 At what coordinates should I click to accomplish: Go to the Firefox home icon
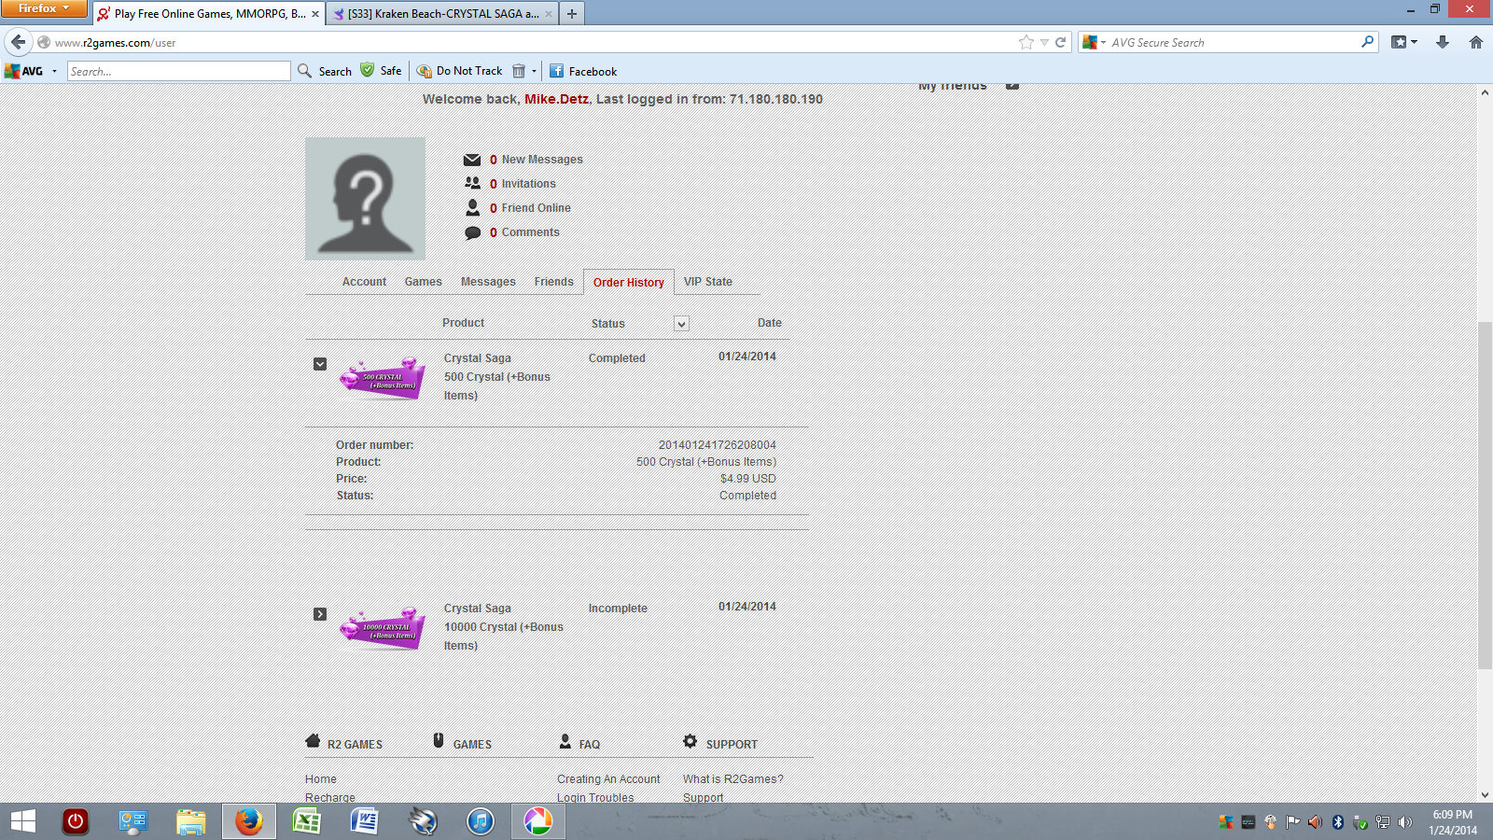1475,42
